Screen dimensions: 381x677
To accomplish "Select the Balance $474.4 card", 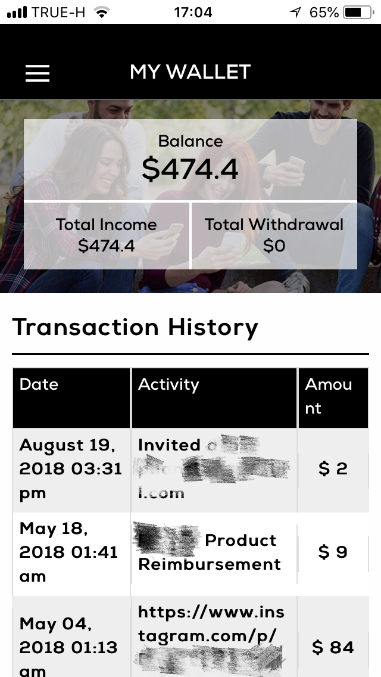I will click(x=190, y=160).
